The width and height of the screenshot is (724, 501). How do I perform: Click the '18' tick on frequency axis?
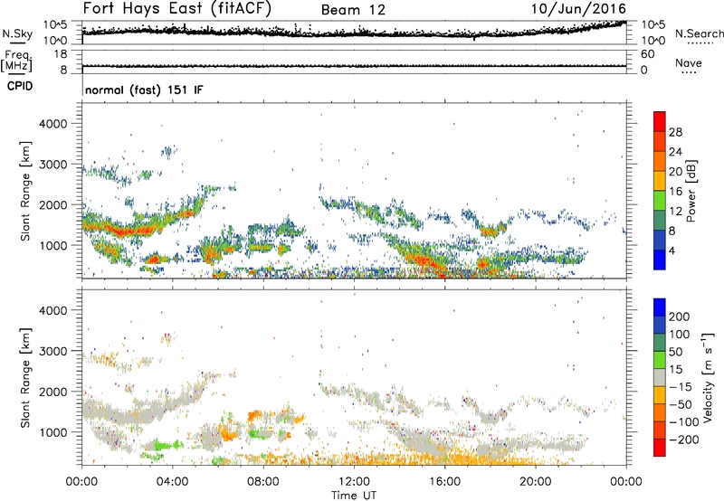(x=61, y=54)
